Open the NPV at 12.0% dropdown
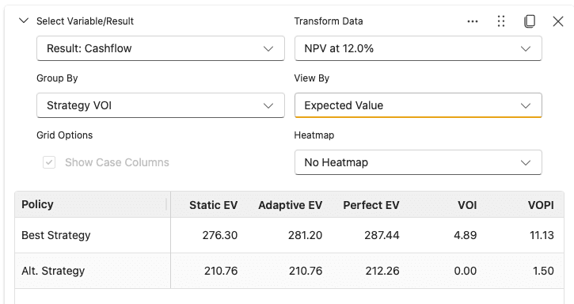Screen dimensions: 574x304 click(418, 48)
